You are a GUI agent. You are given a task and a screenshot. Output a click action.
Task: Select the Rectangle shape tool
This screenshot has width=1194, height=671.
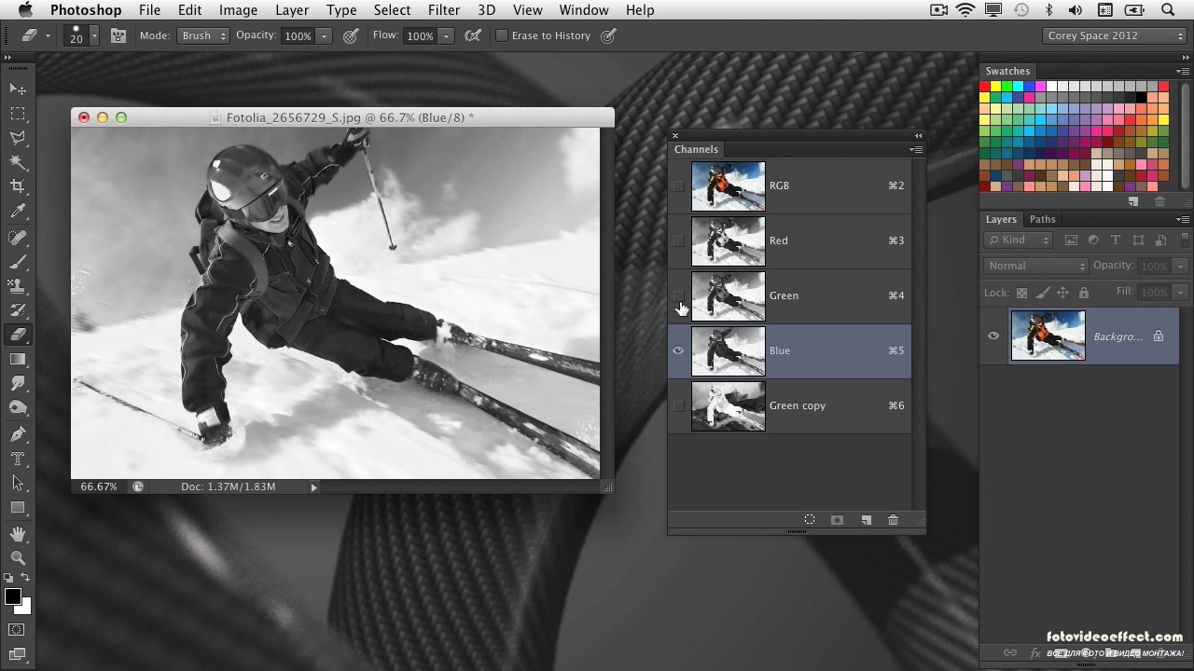18,508
